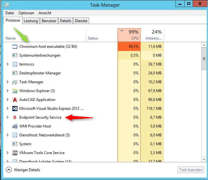Expand Diensthost: Netzwerkdienst (5) group

[8, 135]
